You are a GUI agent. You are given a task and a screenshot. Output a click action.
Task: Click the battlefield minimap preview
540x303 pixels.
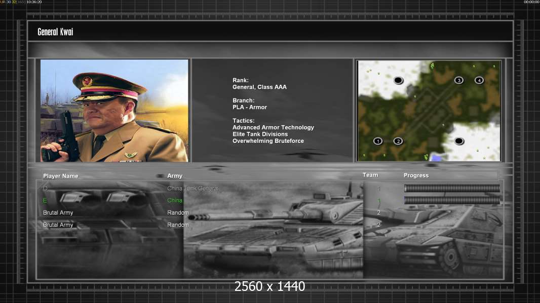(429, 111)
